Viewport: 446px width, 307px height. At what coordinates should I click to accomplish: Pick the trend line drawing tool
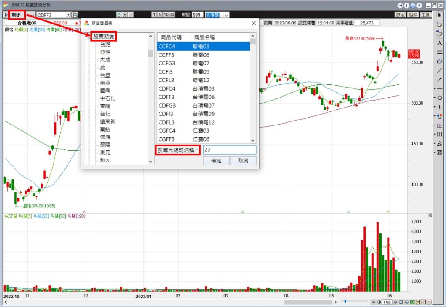click(x=439, y=71)
